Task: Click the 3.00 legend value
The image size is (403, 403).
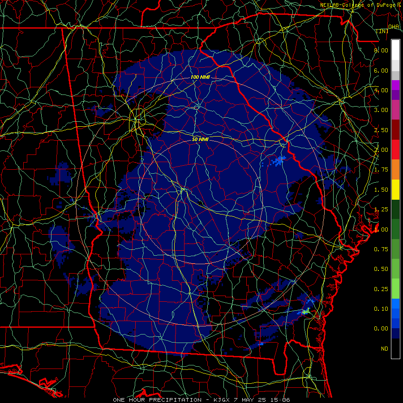Action: pos(381,110)
